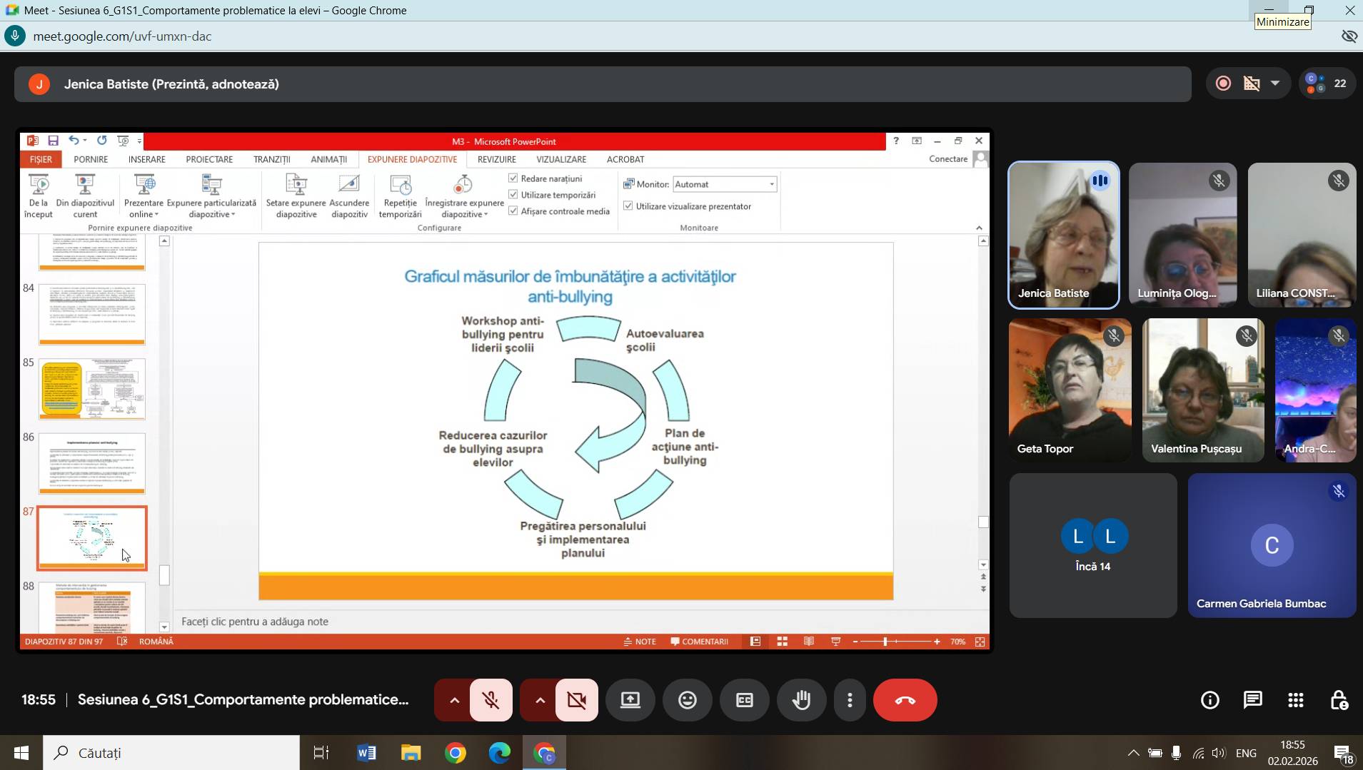The height and width of the screenshot is (770, 1363).
Task: Turn on camera in Meet
Action: click(x=576, y=700)
